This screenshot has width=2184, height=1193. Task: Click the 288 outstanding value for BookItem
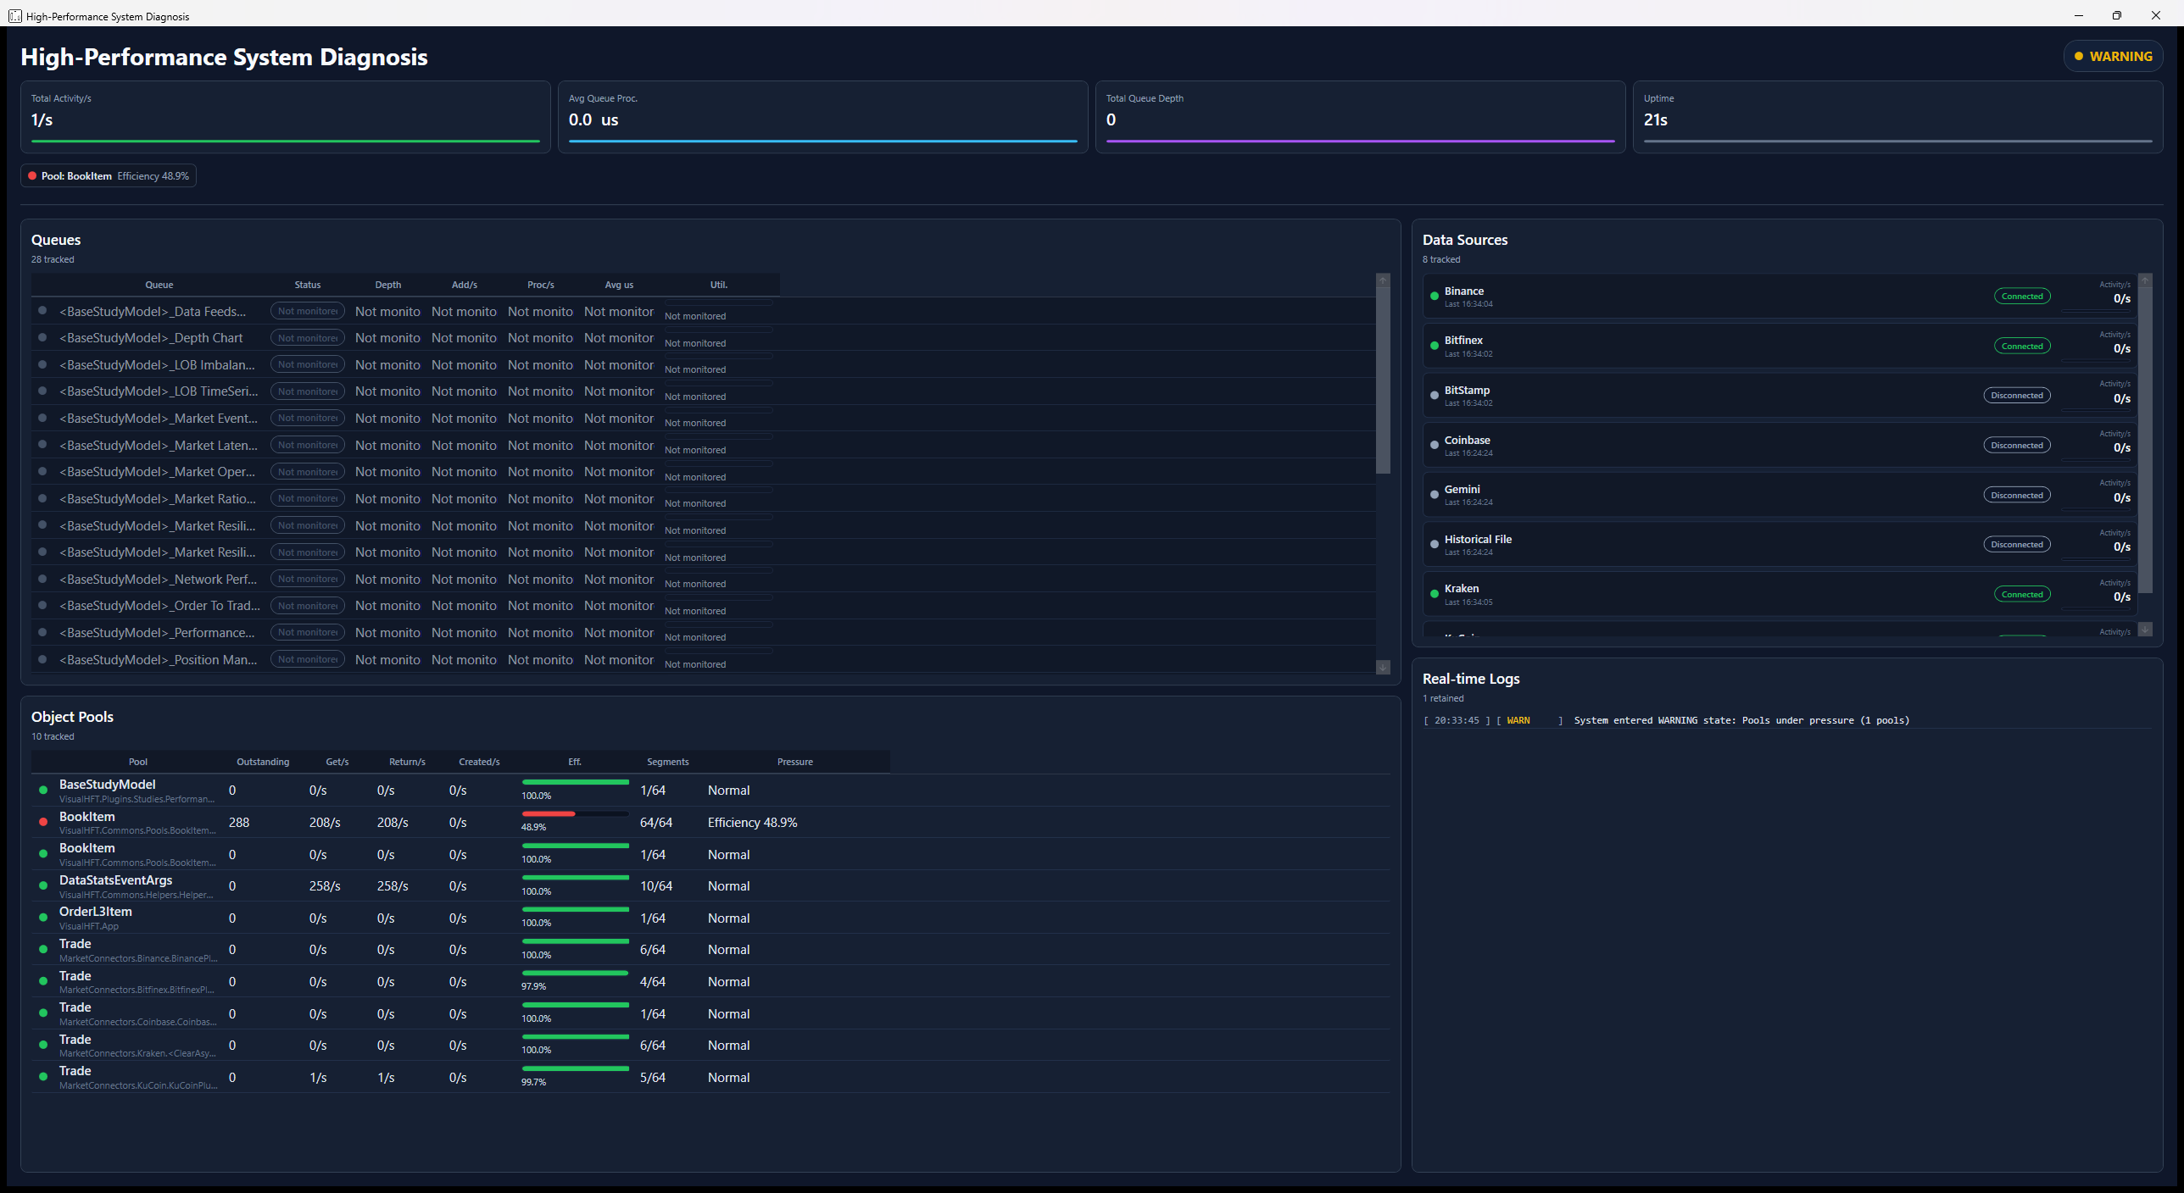239,823
